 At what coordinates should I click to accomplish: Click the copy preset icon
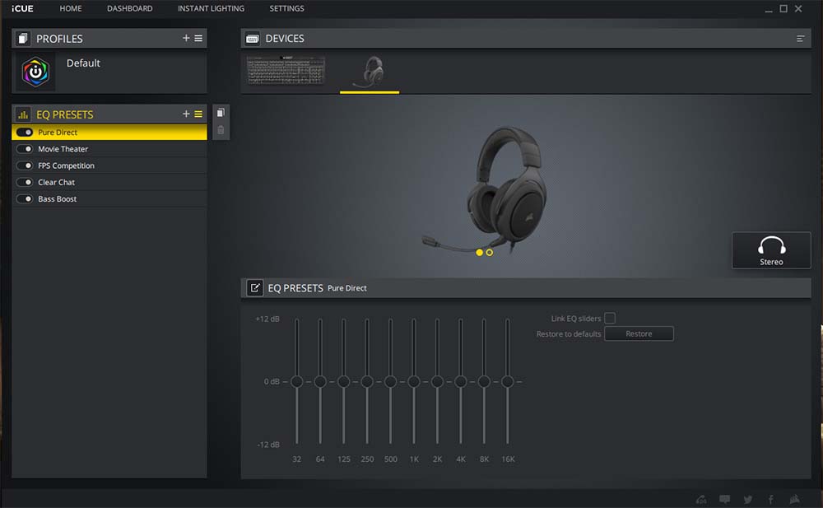coord(221,113)
